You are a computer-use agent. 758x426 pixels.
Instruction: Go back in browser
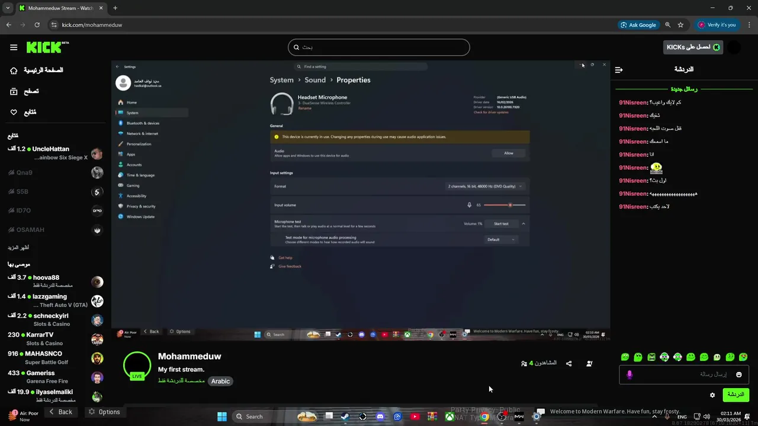click(8, 25)
